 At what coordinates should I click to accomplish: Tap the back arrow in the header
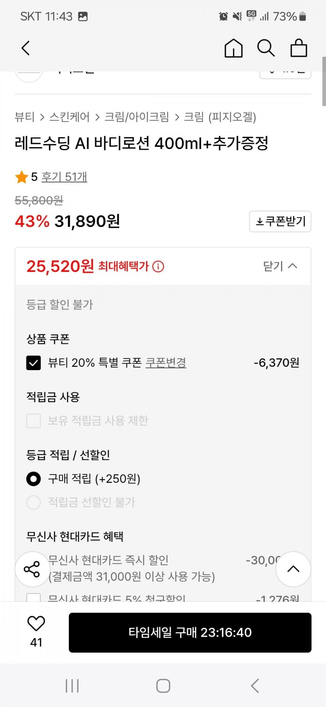25,48
